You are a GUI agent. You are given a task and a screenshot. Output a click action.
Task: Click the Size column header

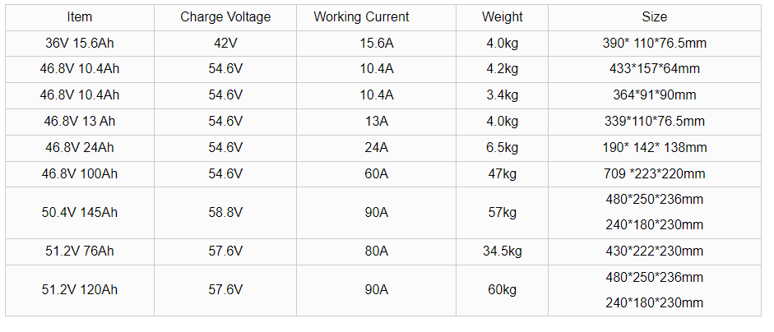(654, 17)
